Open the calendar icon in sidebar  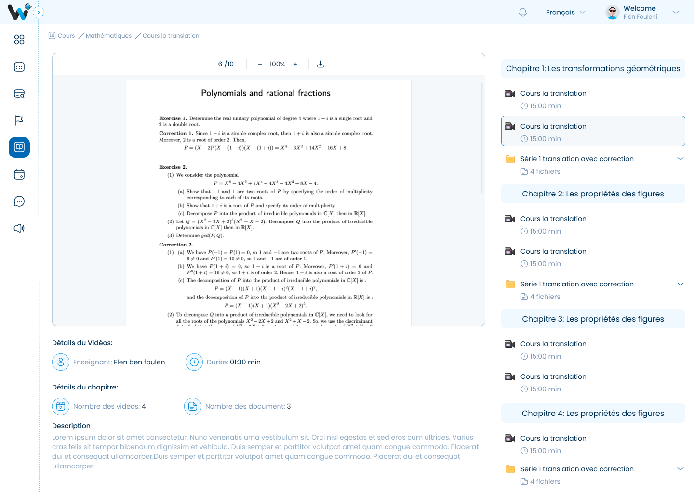click(x=19, y=66)
